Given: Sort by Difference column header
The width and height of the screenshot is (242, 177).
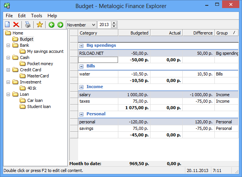Looking at the screenshot, I should point(199,33).
